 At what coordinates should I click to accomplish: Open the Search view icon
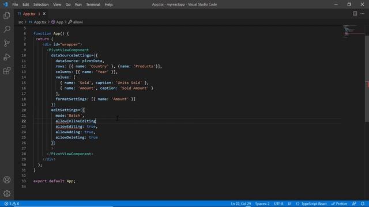coord(7,29)
